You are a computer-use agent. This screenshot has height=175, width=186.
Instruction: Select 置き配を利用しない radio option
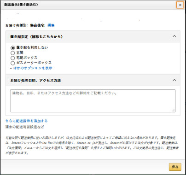click(13, 48)
